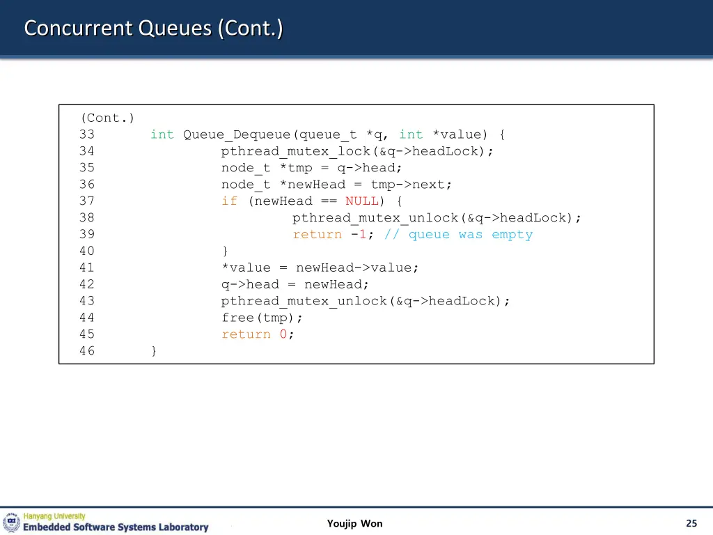Screen dimensions: 713x535
Task: Click the blue 'queue was empty' comment
Action: tap(458, 235)
